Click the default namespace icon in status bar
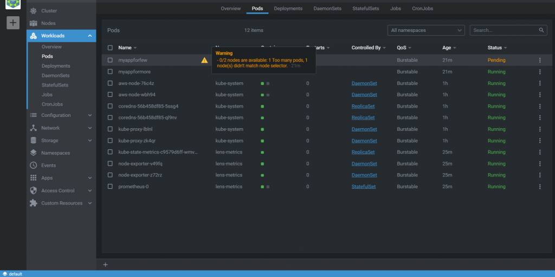The width and height of the screenshot is (555, 277). (5, 274)
